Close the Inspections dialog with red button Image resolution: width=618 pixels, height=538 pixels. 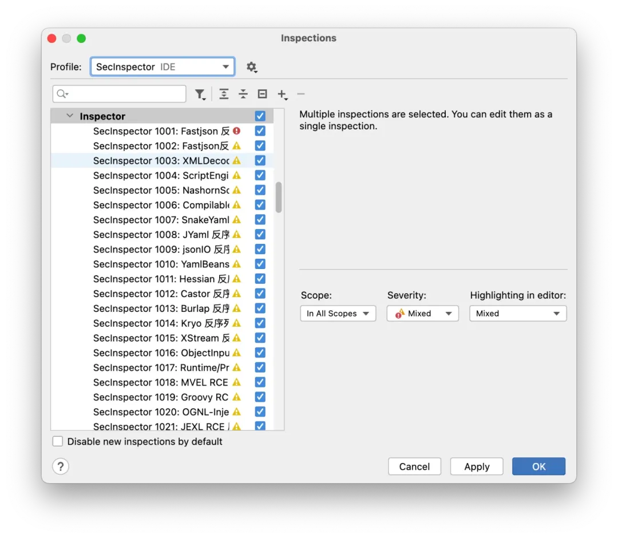[x=51, y=38]
